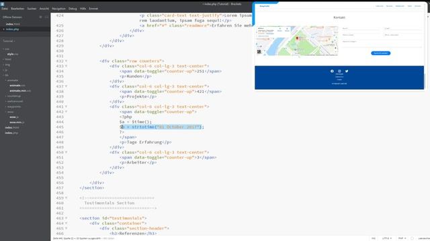Screen dimensions: 430x241
Task: Open index.html at bottom of file tree
Action: coord(12,128)
